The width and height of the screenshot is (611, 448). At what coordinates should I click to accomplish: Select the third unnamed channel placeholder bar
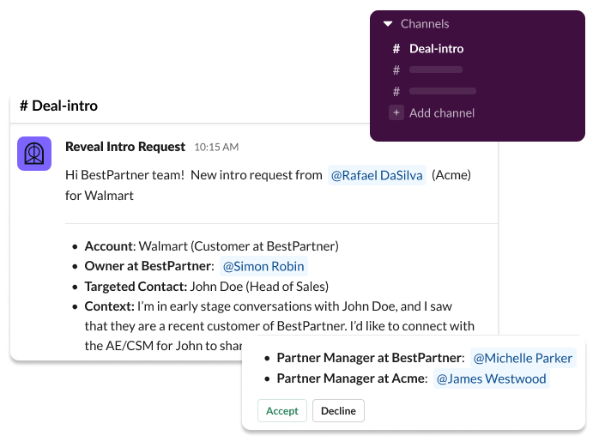[443, 91]
